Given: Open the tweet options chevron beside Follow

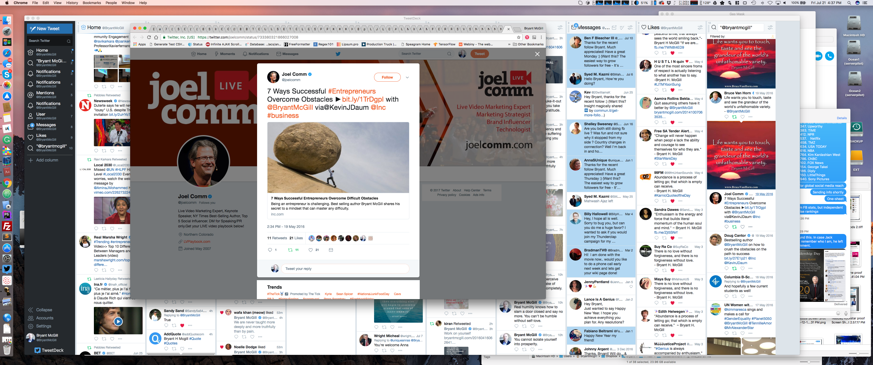Looking at the screenshot, I should click(x=407, y=78).
